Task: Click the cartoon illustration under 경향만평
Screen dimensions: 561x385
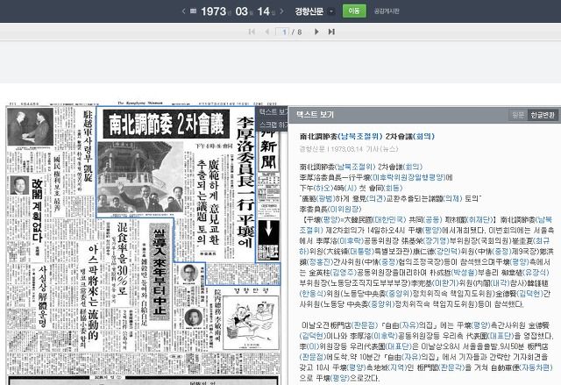Action: click(251, 323)
